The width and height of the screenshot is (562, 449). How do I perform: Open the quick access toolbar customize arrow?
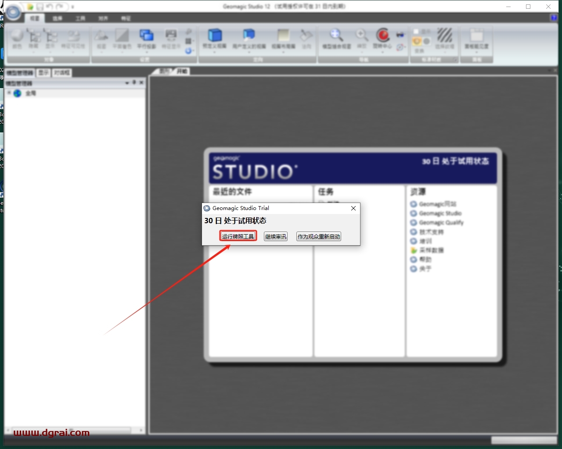tap(72, 7)
